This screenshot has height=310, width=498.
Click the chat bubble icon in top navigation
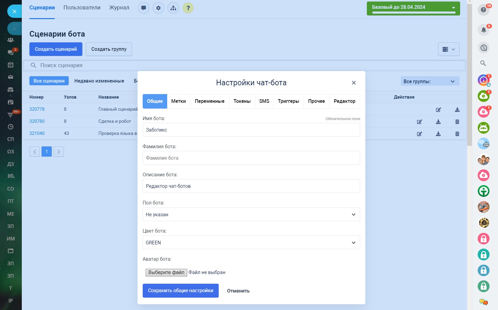click(144, 8)
